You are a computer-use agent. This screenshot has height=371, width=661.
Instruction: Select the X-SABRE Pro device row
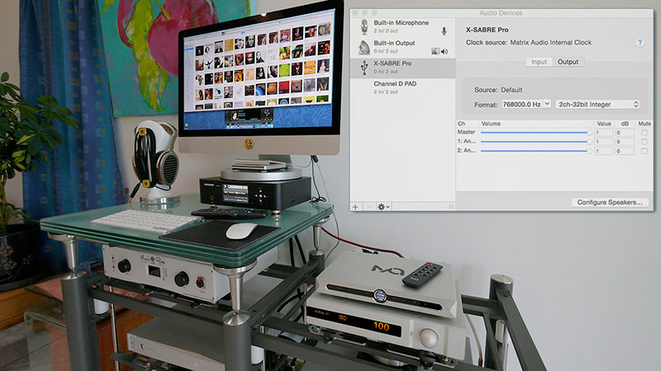pyautogui.click(x=403, y=68)
